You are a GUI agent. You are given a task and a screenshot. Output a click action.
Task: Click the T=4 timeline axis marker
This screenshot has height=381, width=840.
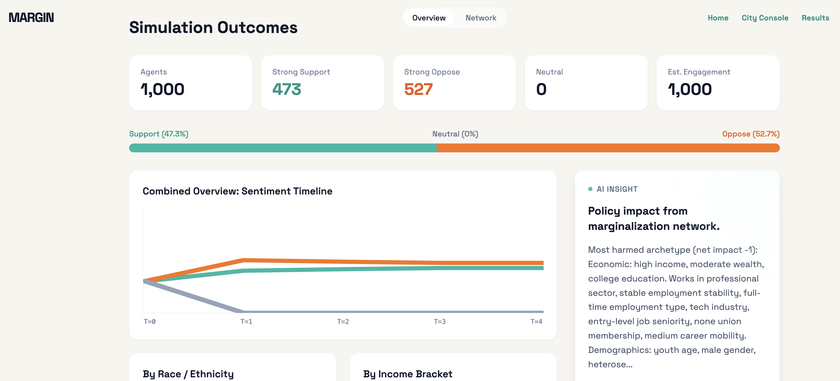(x=536, y=322)
